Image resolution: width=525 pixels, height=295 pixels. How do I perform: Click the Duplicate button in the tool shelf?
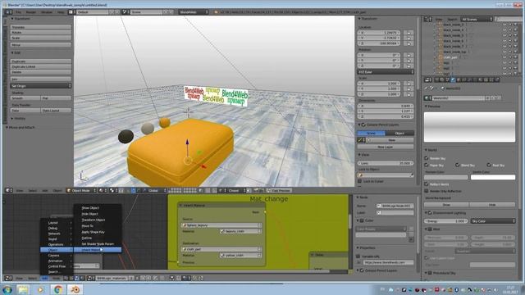click(x=40, y=61)
